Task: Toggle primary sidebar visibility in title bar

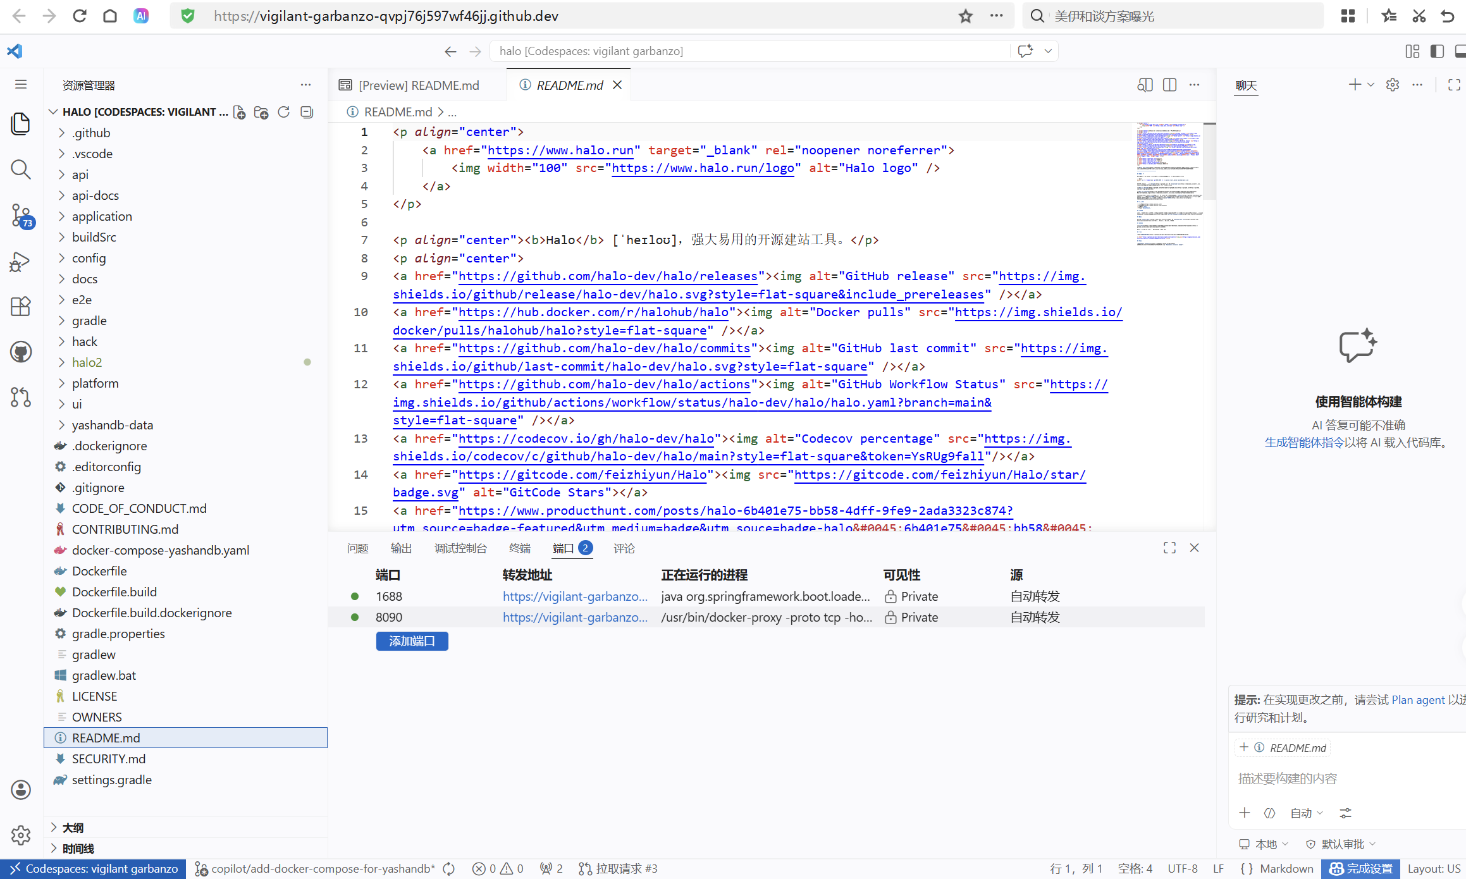Action: click(1437, 51)
